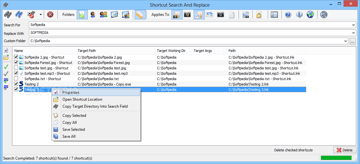
Task: Choose Open Shortcut Location
Action: click(96, 99)
